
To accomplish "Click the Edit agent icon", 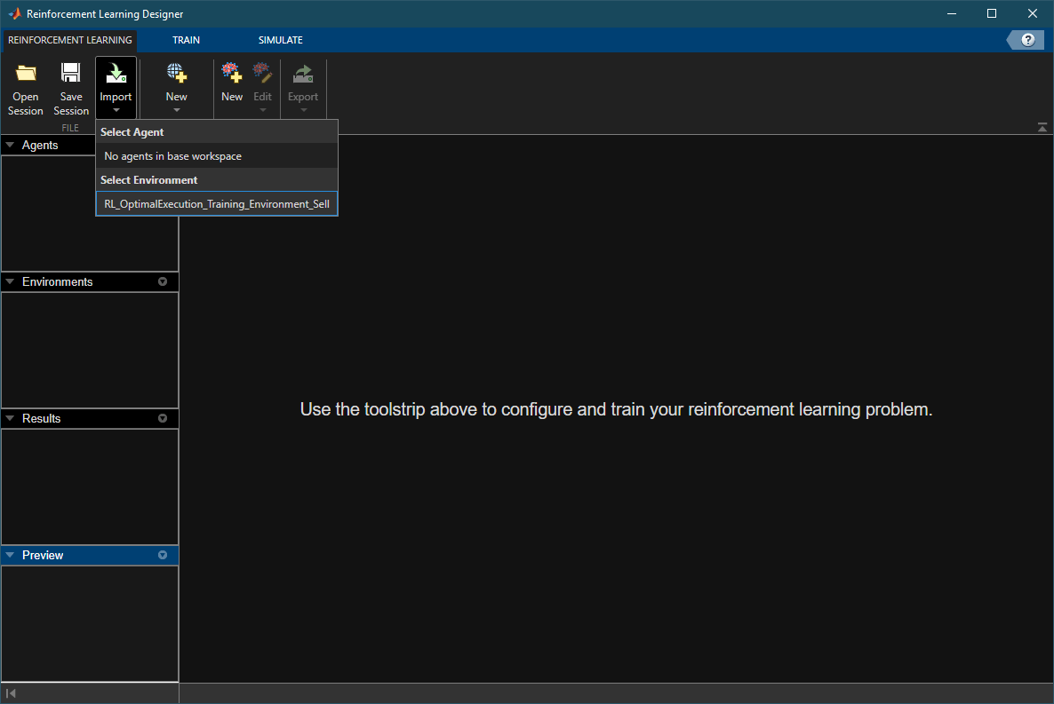I will pos(262,73).
